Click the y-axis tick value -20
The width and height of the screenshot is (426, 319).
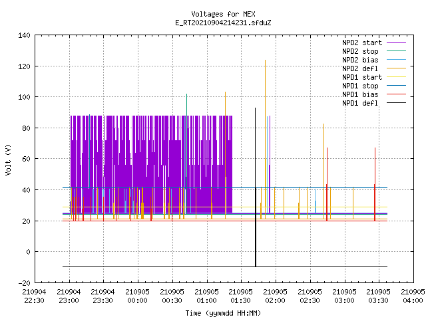coord(24,283)
